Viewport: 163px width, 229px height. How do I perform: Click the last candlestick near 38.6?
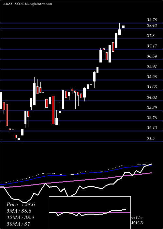pyautogui.click(x=123, y=27)
